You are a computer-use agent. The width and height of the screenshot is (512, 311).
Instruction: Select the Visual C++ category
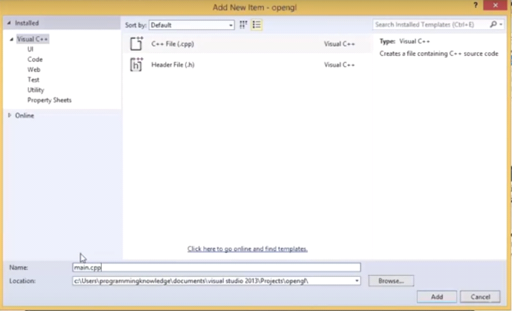(x=32, y=39)
